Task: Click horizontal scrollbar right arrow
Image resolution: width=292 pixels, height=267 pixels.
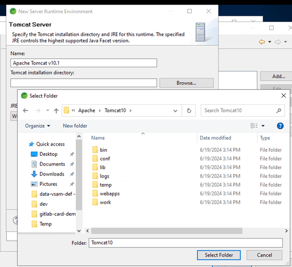Action: [x=286, y=231]
